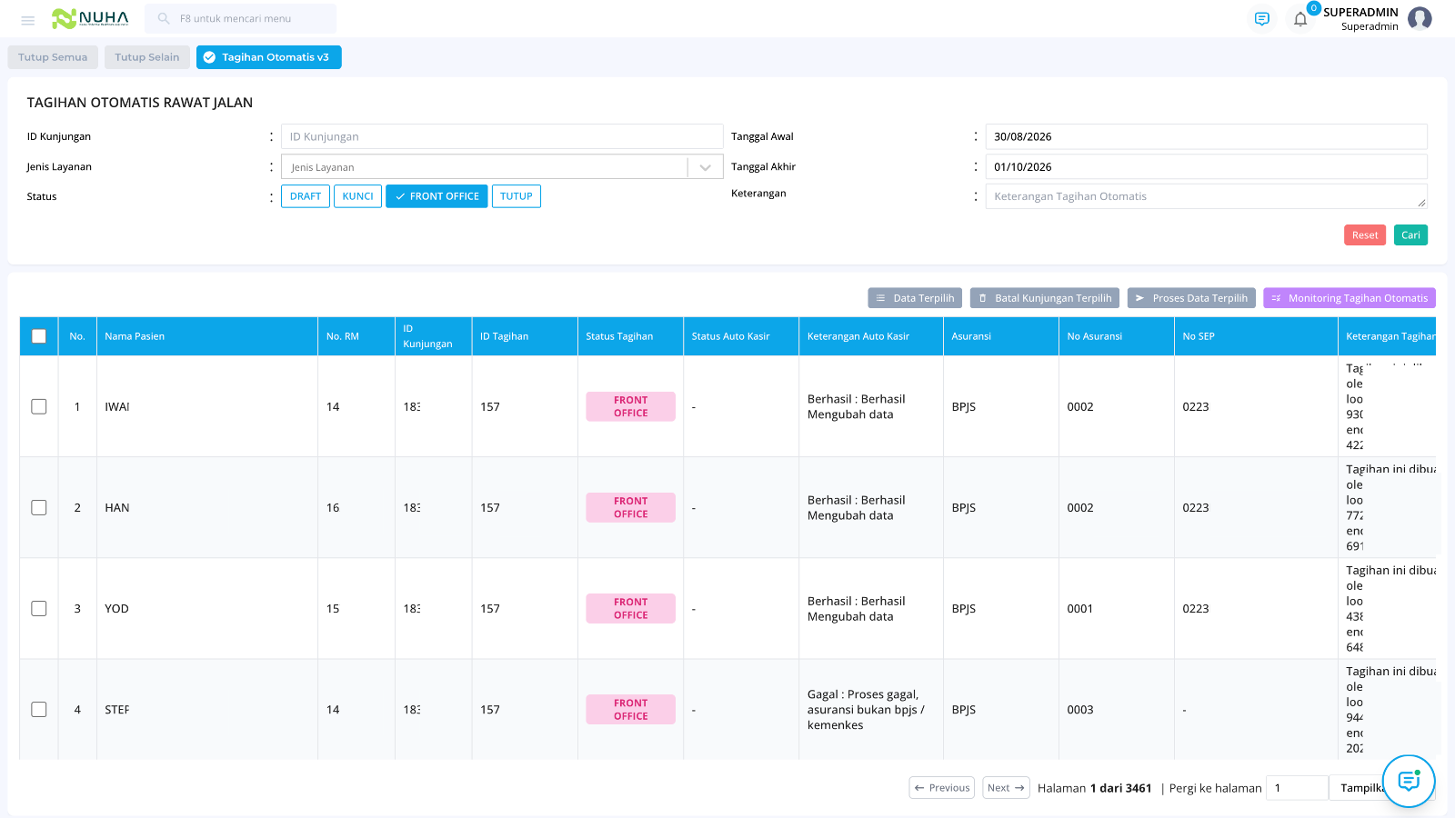Click the NUHA logo
The image size is (1455, 818).
pos(90,18)
